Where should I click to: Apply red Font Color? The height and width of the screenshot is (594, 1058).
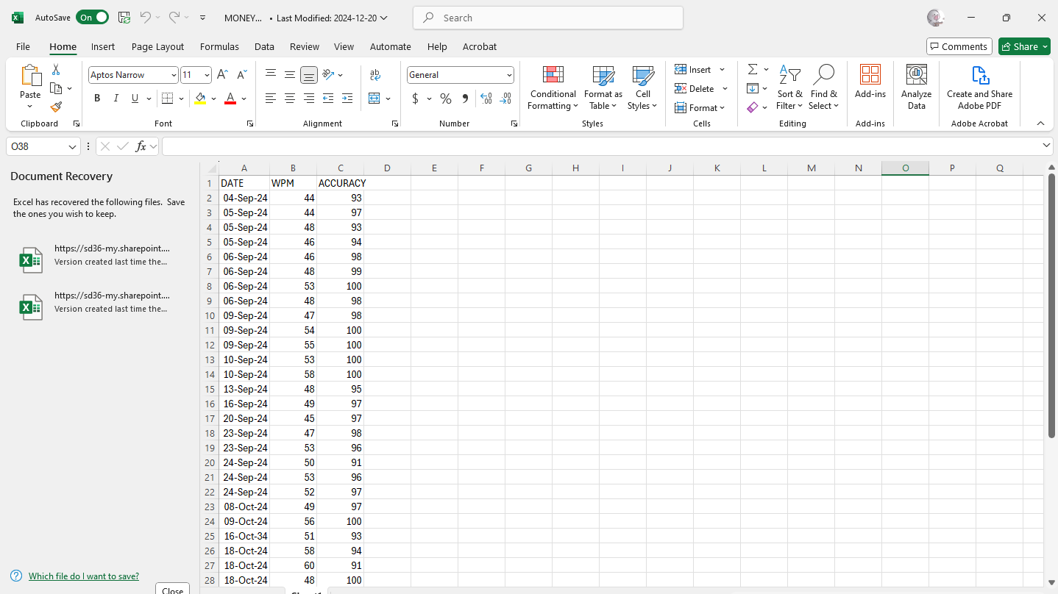pos(230,99)
